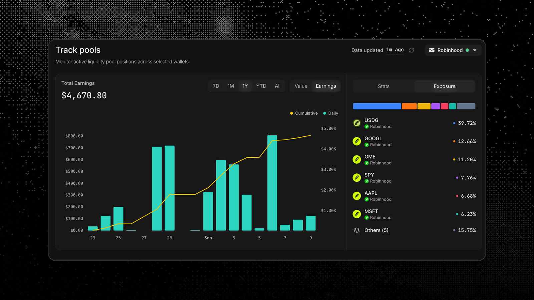Click the 39.72% exposure value
534x300 pixels.
coord(467,123)
